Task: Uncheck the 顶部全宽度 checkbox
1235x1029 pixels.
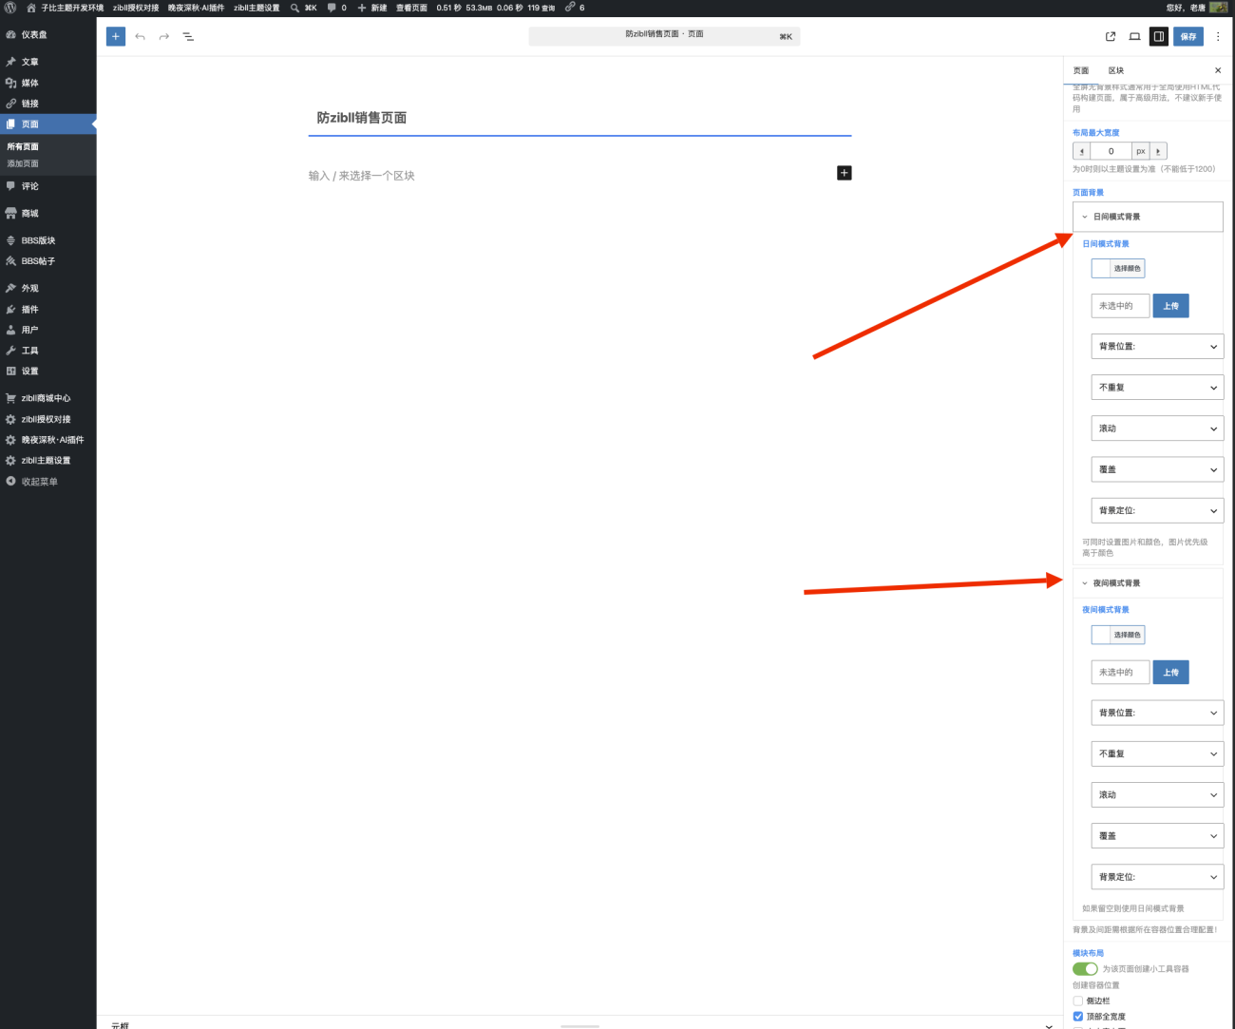Action: click(x=1077, y=1016)
